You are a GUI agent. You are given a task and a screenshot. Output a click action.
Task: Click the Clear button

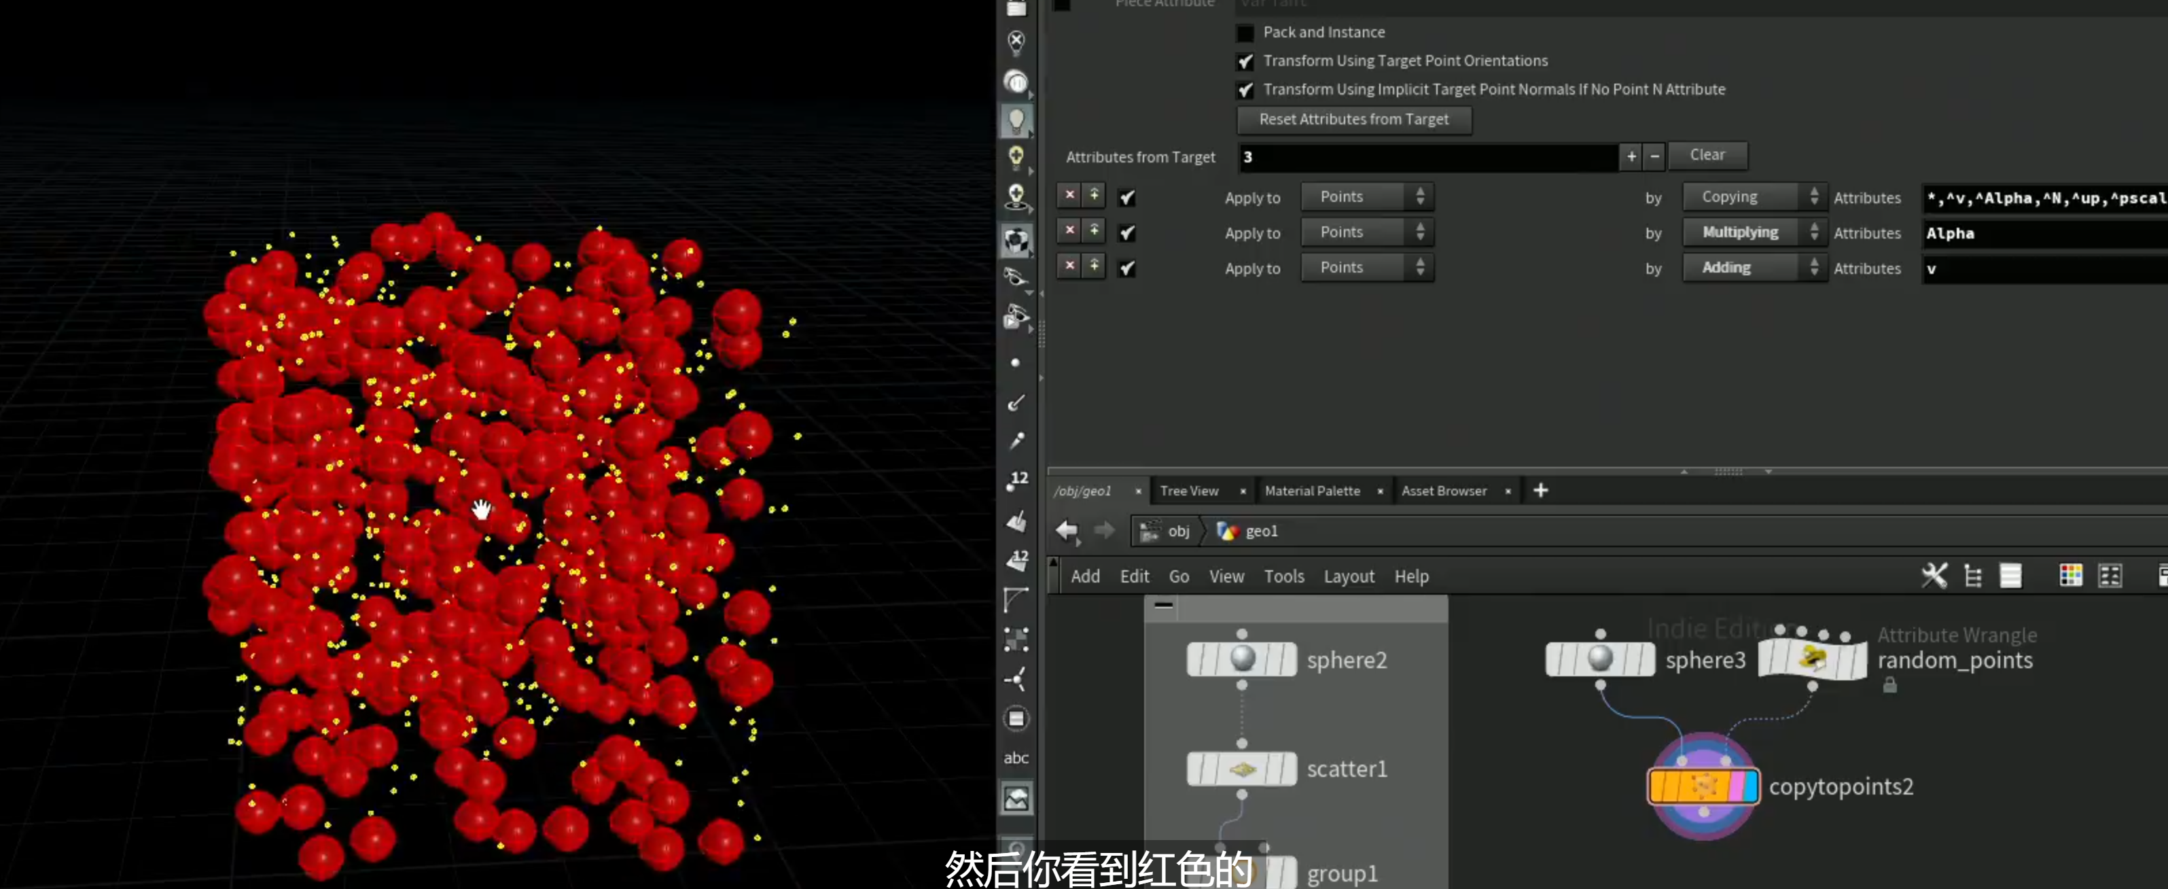tap(1707, 155)
